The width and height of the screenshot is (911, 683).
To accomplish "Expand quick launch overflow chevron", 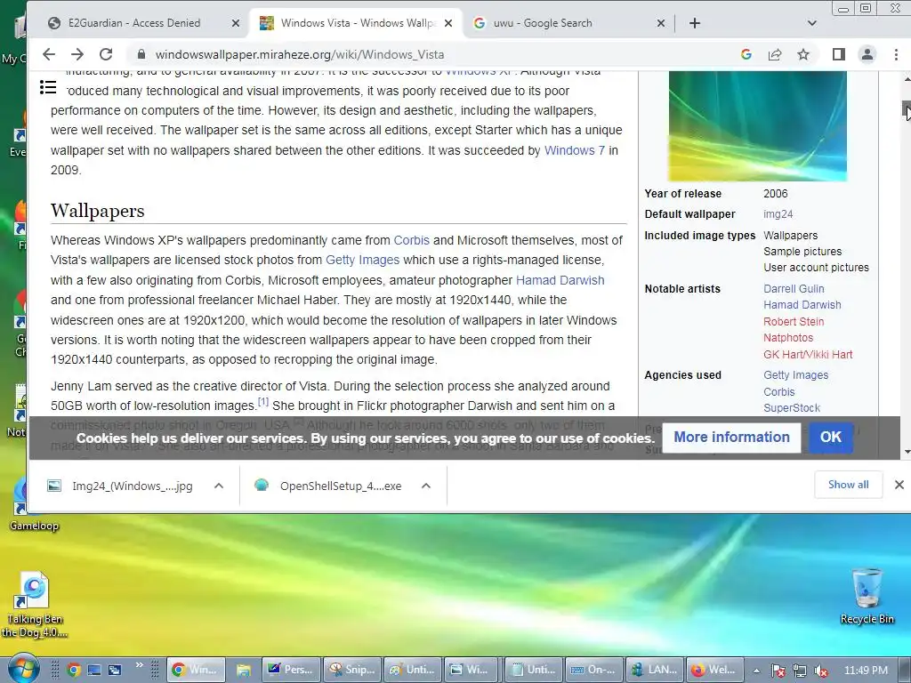I will click(x=140, y=664).
